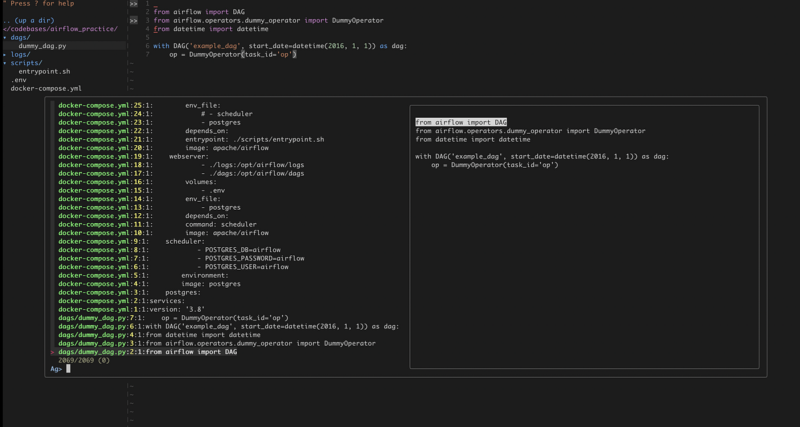Click the red > pointer on selected result
Image resolution: width=800 pixels, height=427 pixels.
tap(52, 351)
